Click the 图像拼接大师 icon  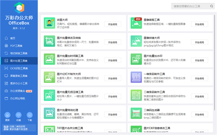(136, 41)
